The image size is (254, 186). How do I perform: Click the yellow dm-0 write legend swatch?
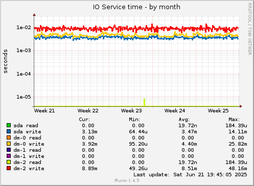[x=9, y=144]
